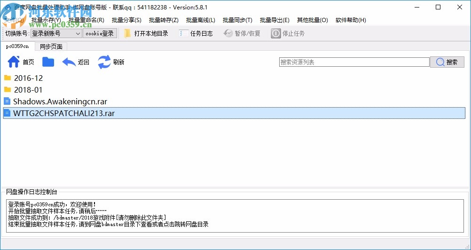Open local directory with 打开本地目录
Image resolution: width=471 pixels, height=250 pixels.
146,33
